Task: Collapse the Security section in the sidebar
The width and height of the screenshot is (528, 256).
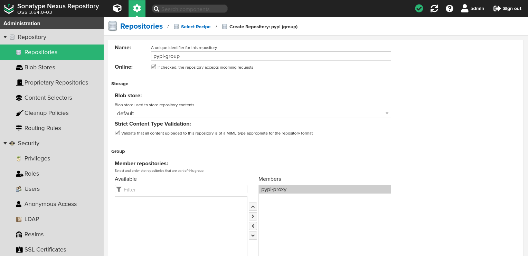Action: pyautogui.click(x=5, y=143)
